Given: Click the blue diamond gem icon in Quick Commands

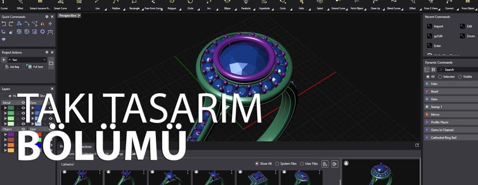Looking at the screenshot, I should pos(4,39).
